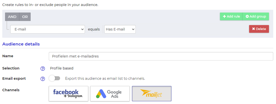Open the E-mail rule field dropdown
The image size is (276, 104).
[x=48, y=29]
